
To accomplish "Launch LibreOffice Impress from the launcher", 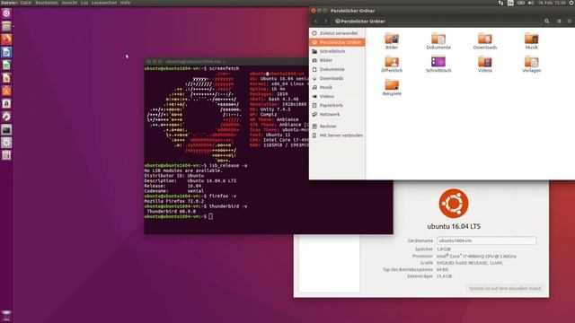I will pyautogui.click(x=6, y=78).
